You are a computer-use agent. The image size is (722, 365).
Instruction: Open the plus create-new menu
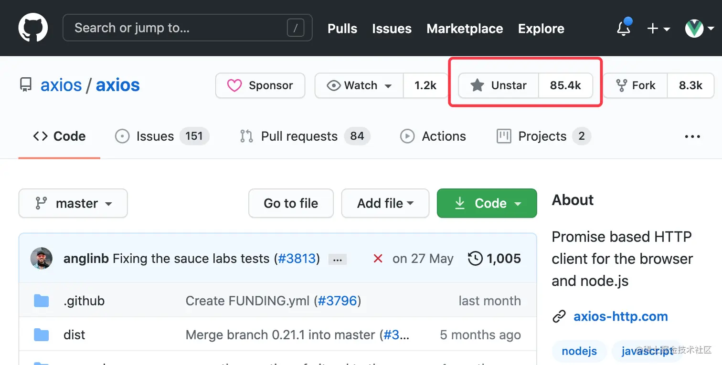(658, 29)
